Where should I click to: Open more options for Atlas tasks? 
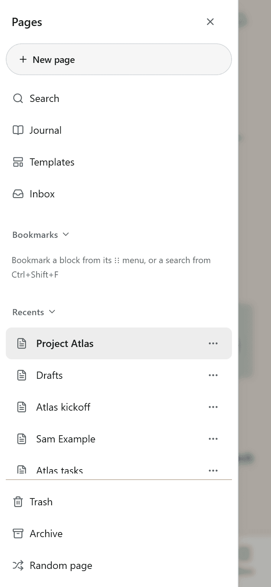point(213,471)
